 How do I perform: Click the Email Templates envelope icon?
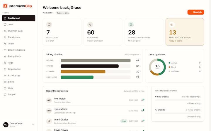[x=5, y=50]
